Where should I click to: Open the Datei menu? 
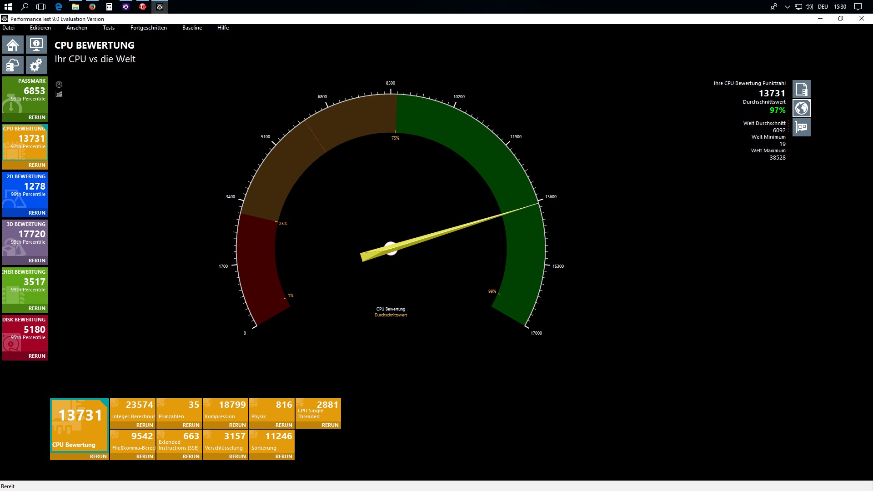click(8, 28)
